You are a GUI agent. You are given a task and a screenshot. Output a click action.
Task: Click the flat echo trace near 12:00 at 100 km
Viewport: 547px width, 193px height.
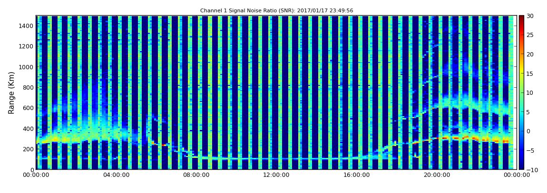tap(275, 159)
